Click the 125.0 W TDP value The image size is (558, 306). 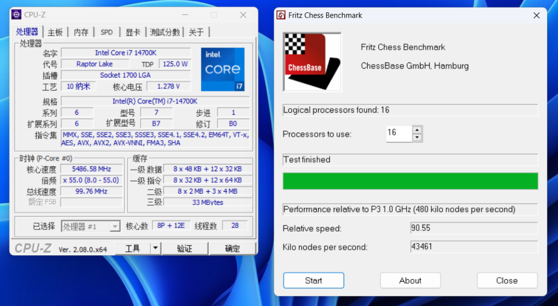click(x=175, y=64)
